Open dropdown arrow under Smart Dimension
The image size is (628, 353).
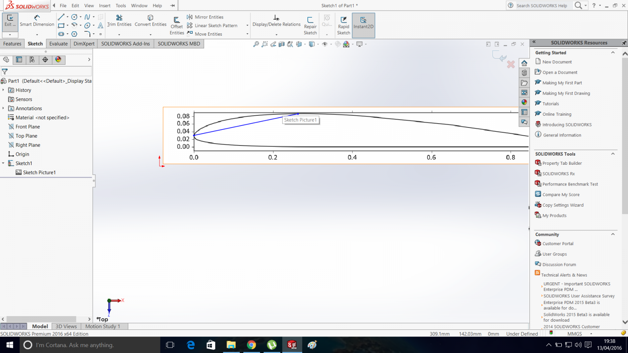tap(37, 35)
